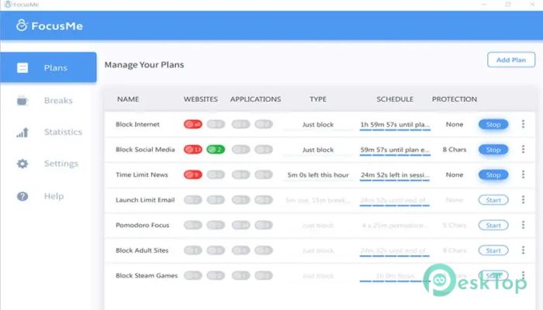Click schedule bar for Block Social Media plan
Screen dimensions: 543x310
[x=395, y=155]
